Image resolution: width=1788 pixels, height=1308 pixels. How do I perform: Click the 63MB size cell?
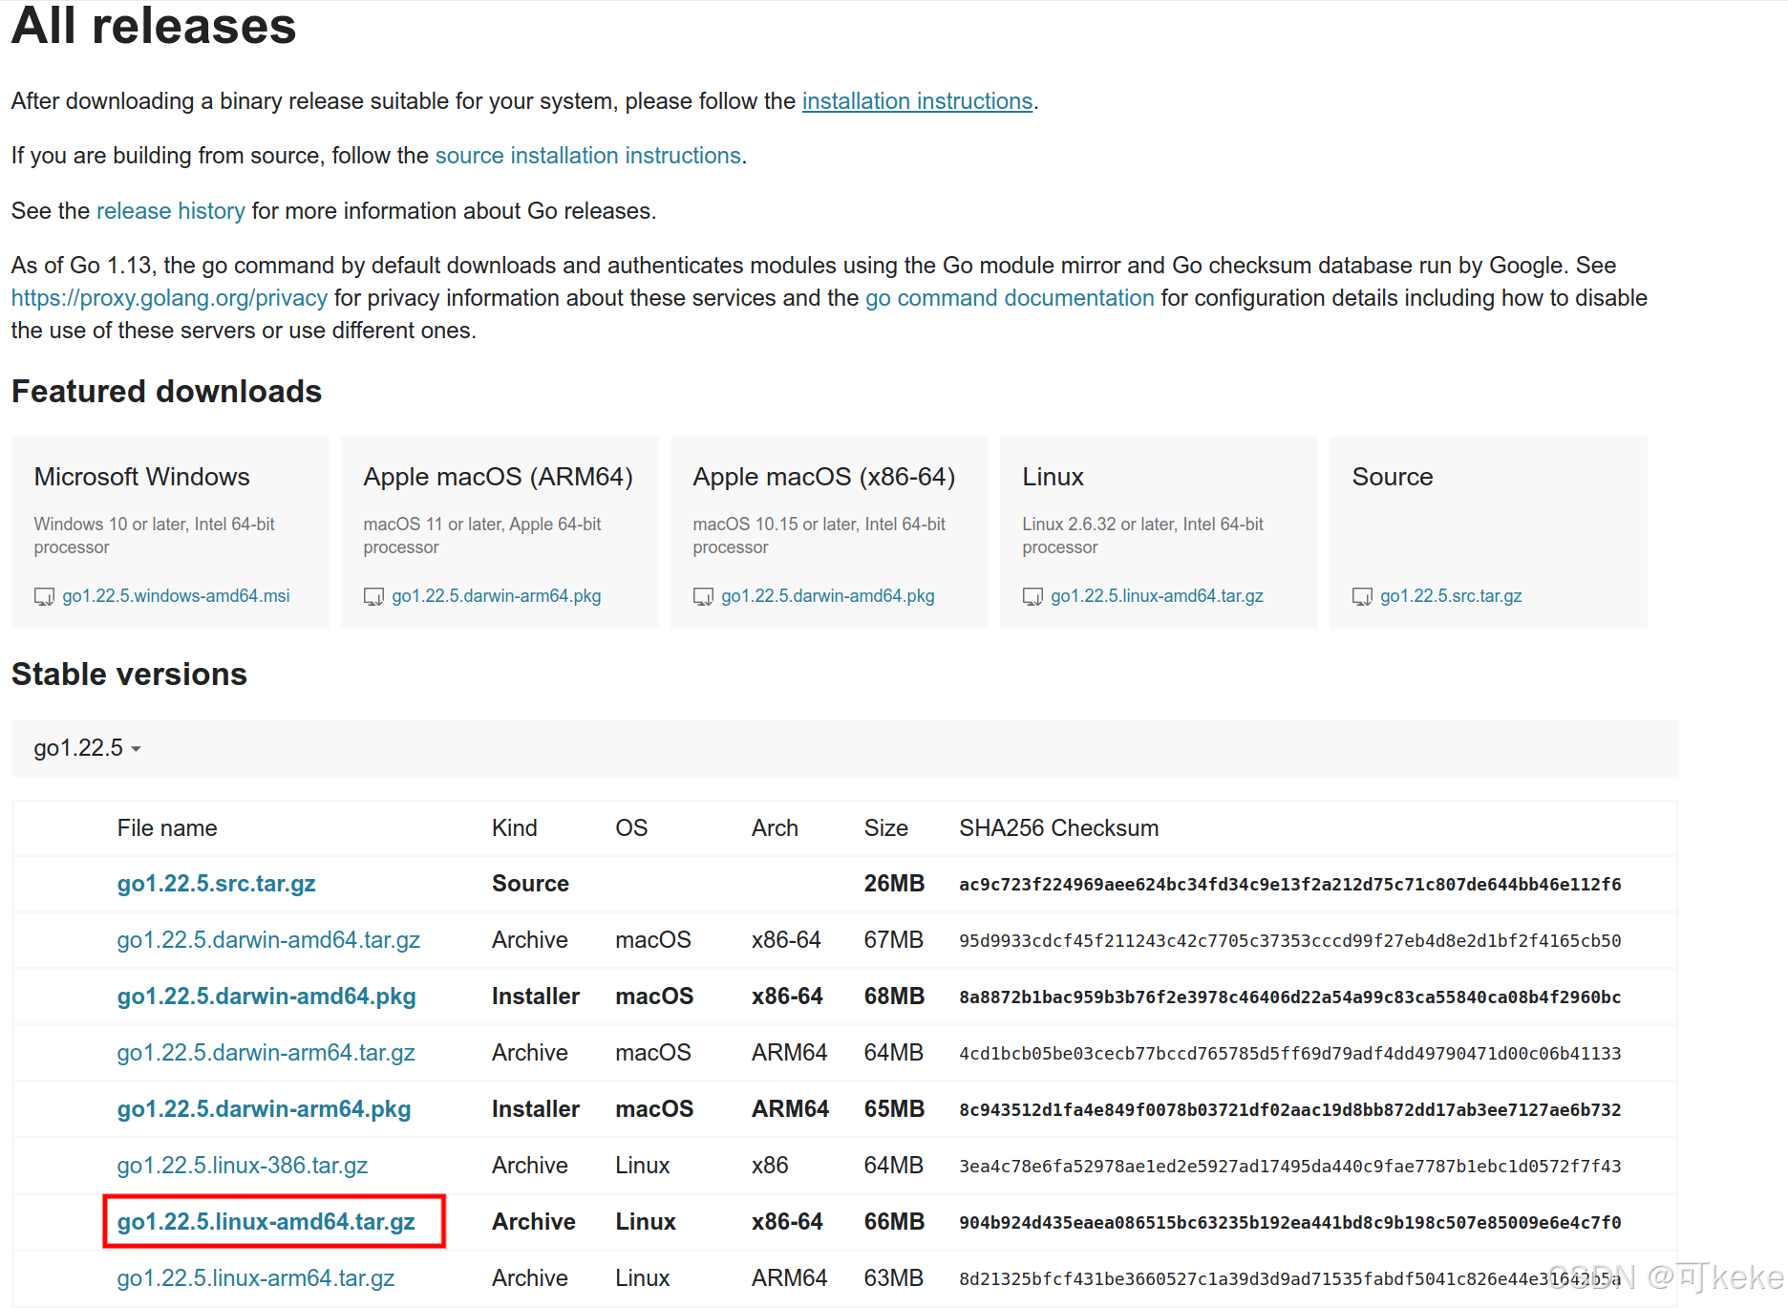[893, 1278]
